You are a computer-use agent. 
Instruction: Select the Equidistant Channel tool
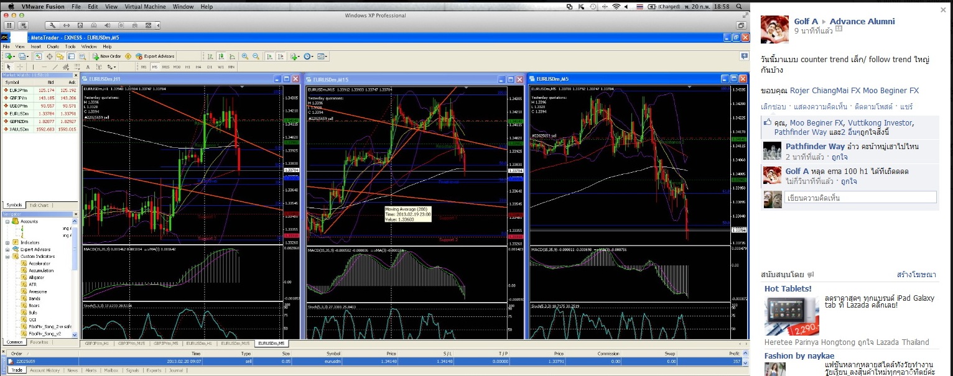(x=65, y=66)
